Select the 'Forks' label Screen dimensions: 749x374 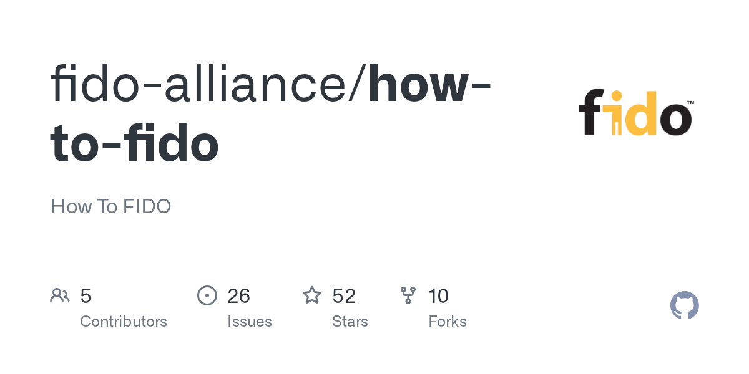point(448,322)
